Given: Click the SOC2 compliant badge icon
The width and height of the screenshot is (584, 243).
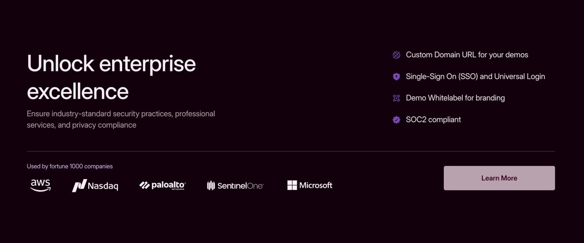Looking at the screenshot, I should (396, 120).
